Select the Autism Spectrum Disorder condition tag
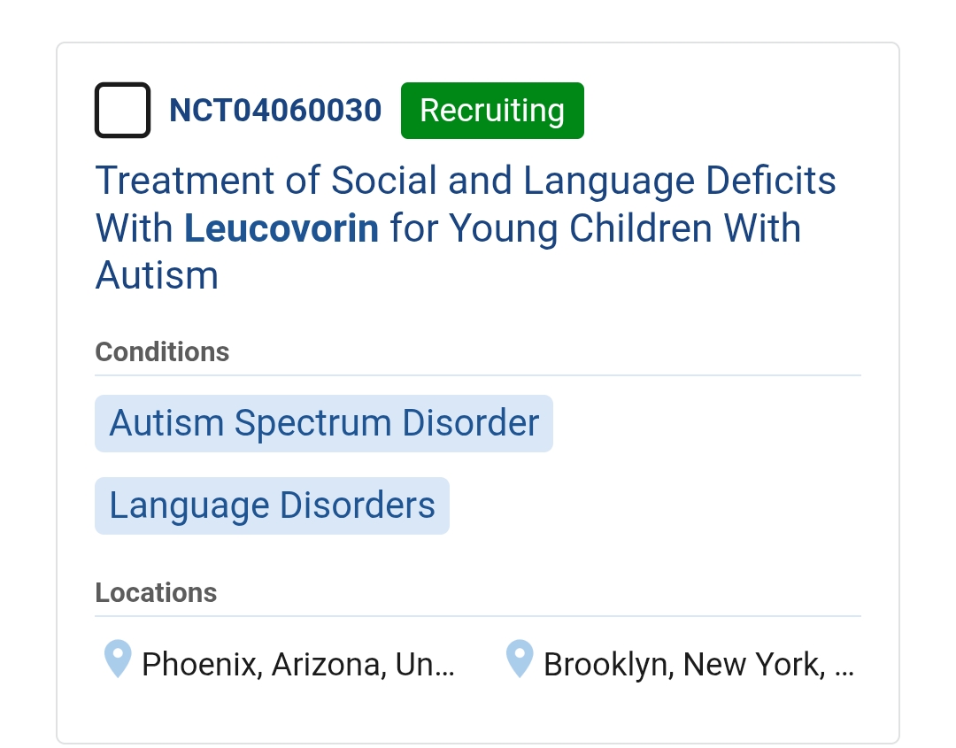The width and height of the screenshot is (956, 748). coord(324,423)
